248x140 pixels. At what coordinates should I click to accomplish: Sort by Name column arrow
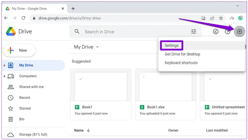(x=88, y=130)
